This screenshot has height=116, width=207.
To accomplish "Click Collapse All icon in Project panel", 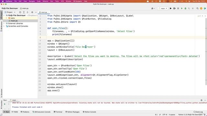I will coord(27,12).
